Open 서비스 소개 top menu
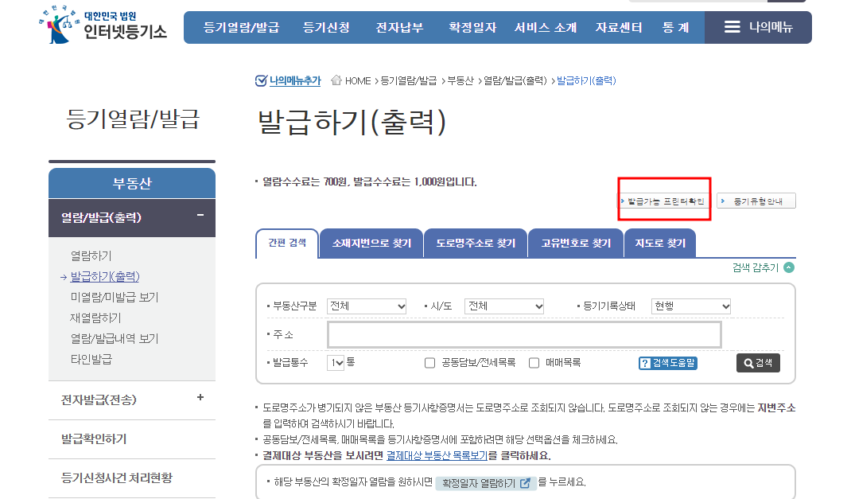The height and width of the screenshot is (499, 851). 546,27
